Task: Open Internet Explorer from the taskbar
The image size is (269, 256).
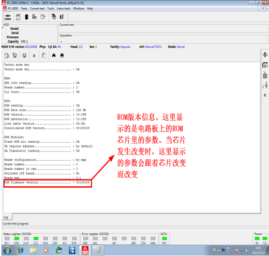Action: (21, 251)
